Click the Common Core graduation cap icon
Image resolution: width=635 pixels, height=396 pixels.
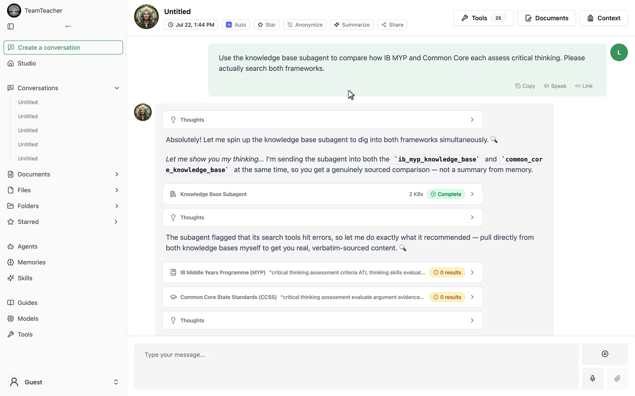tap(173, 297)
